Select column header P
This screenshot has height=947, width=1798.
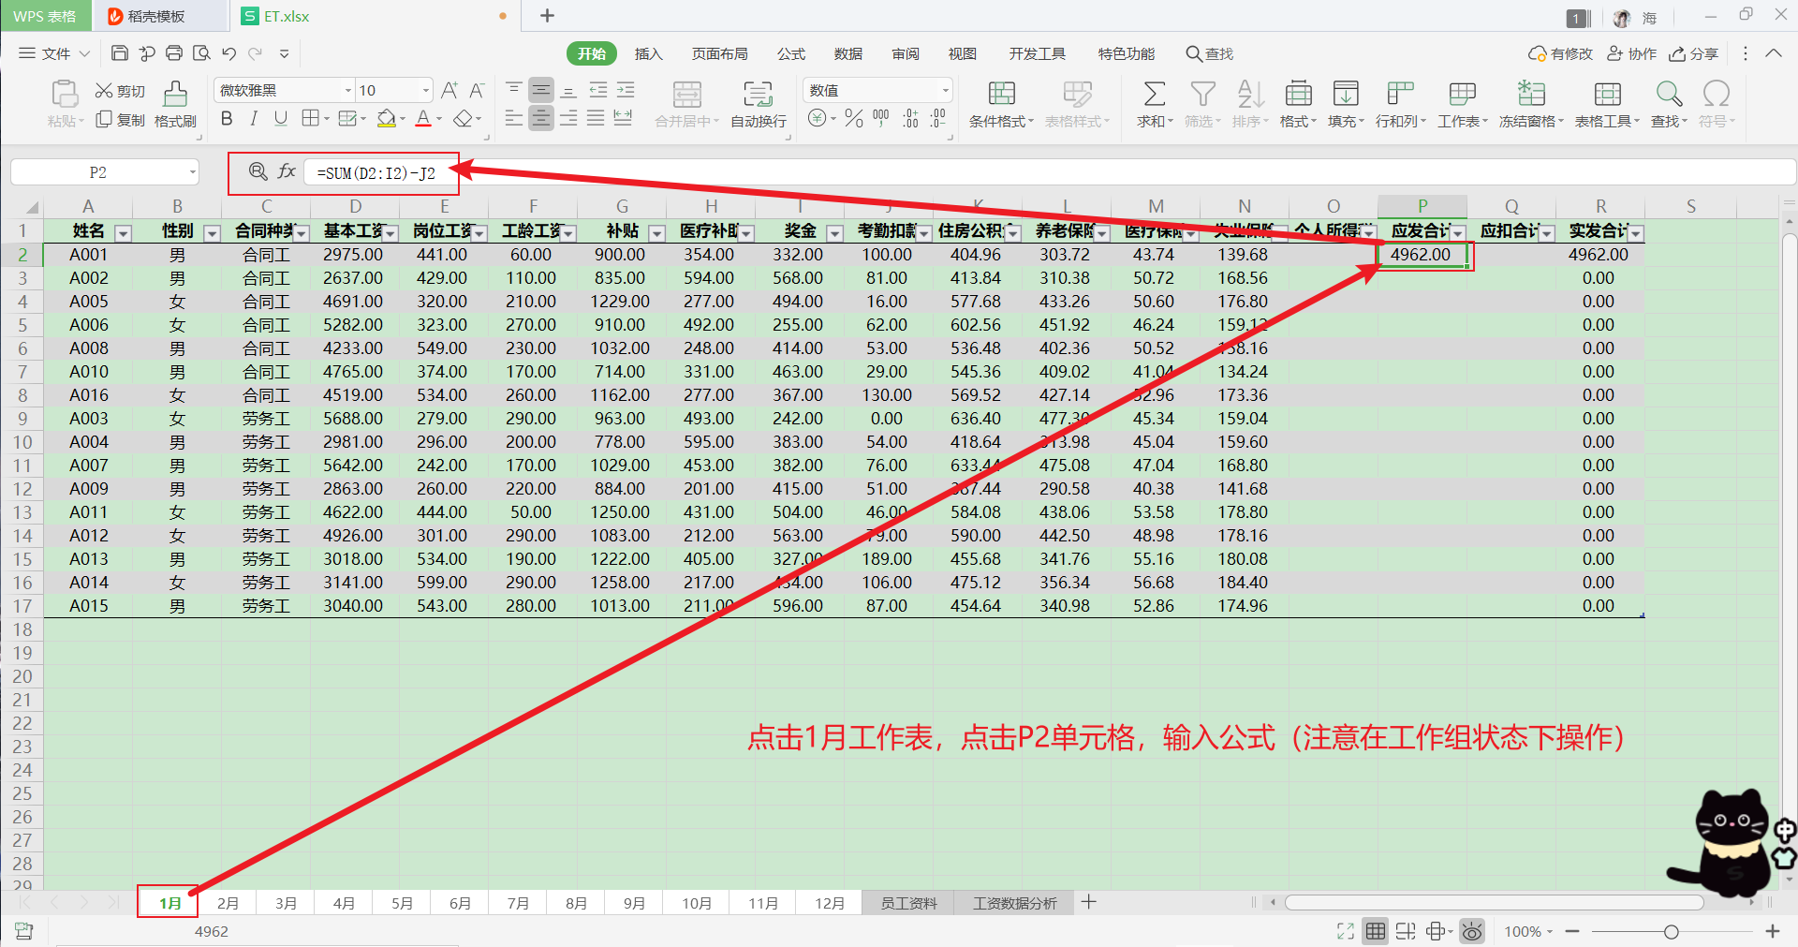(x=1422, y=206)
